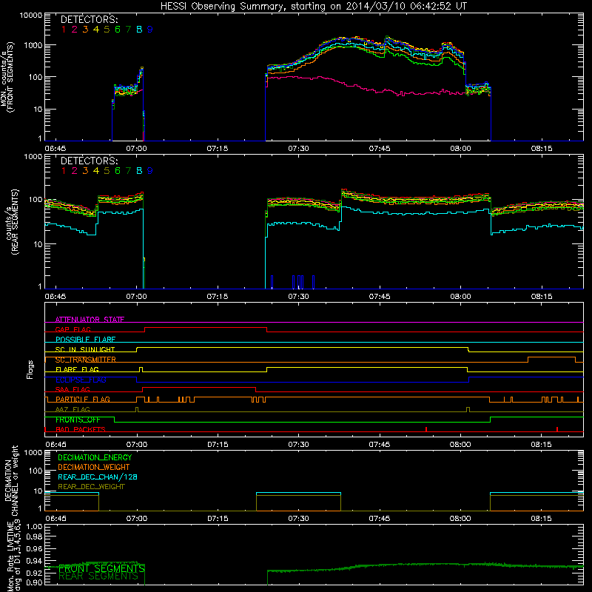Click 08:15 time label under the Flags plot

(541, 445)
